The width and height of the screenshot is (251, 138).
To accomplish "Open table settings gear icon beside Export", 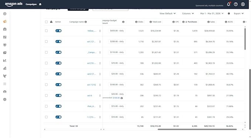I will click(229, 13).
